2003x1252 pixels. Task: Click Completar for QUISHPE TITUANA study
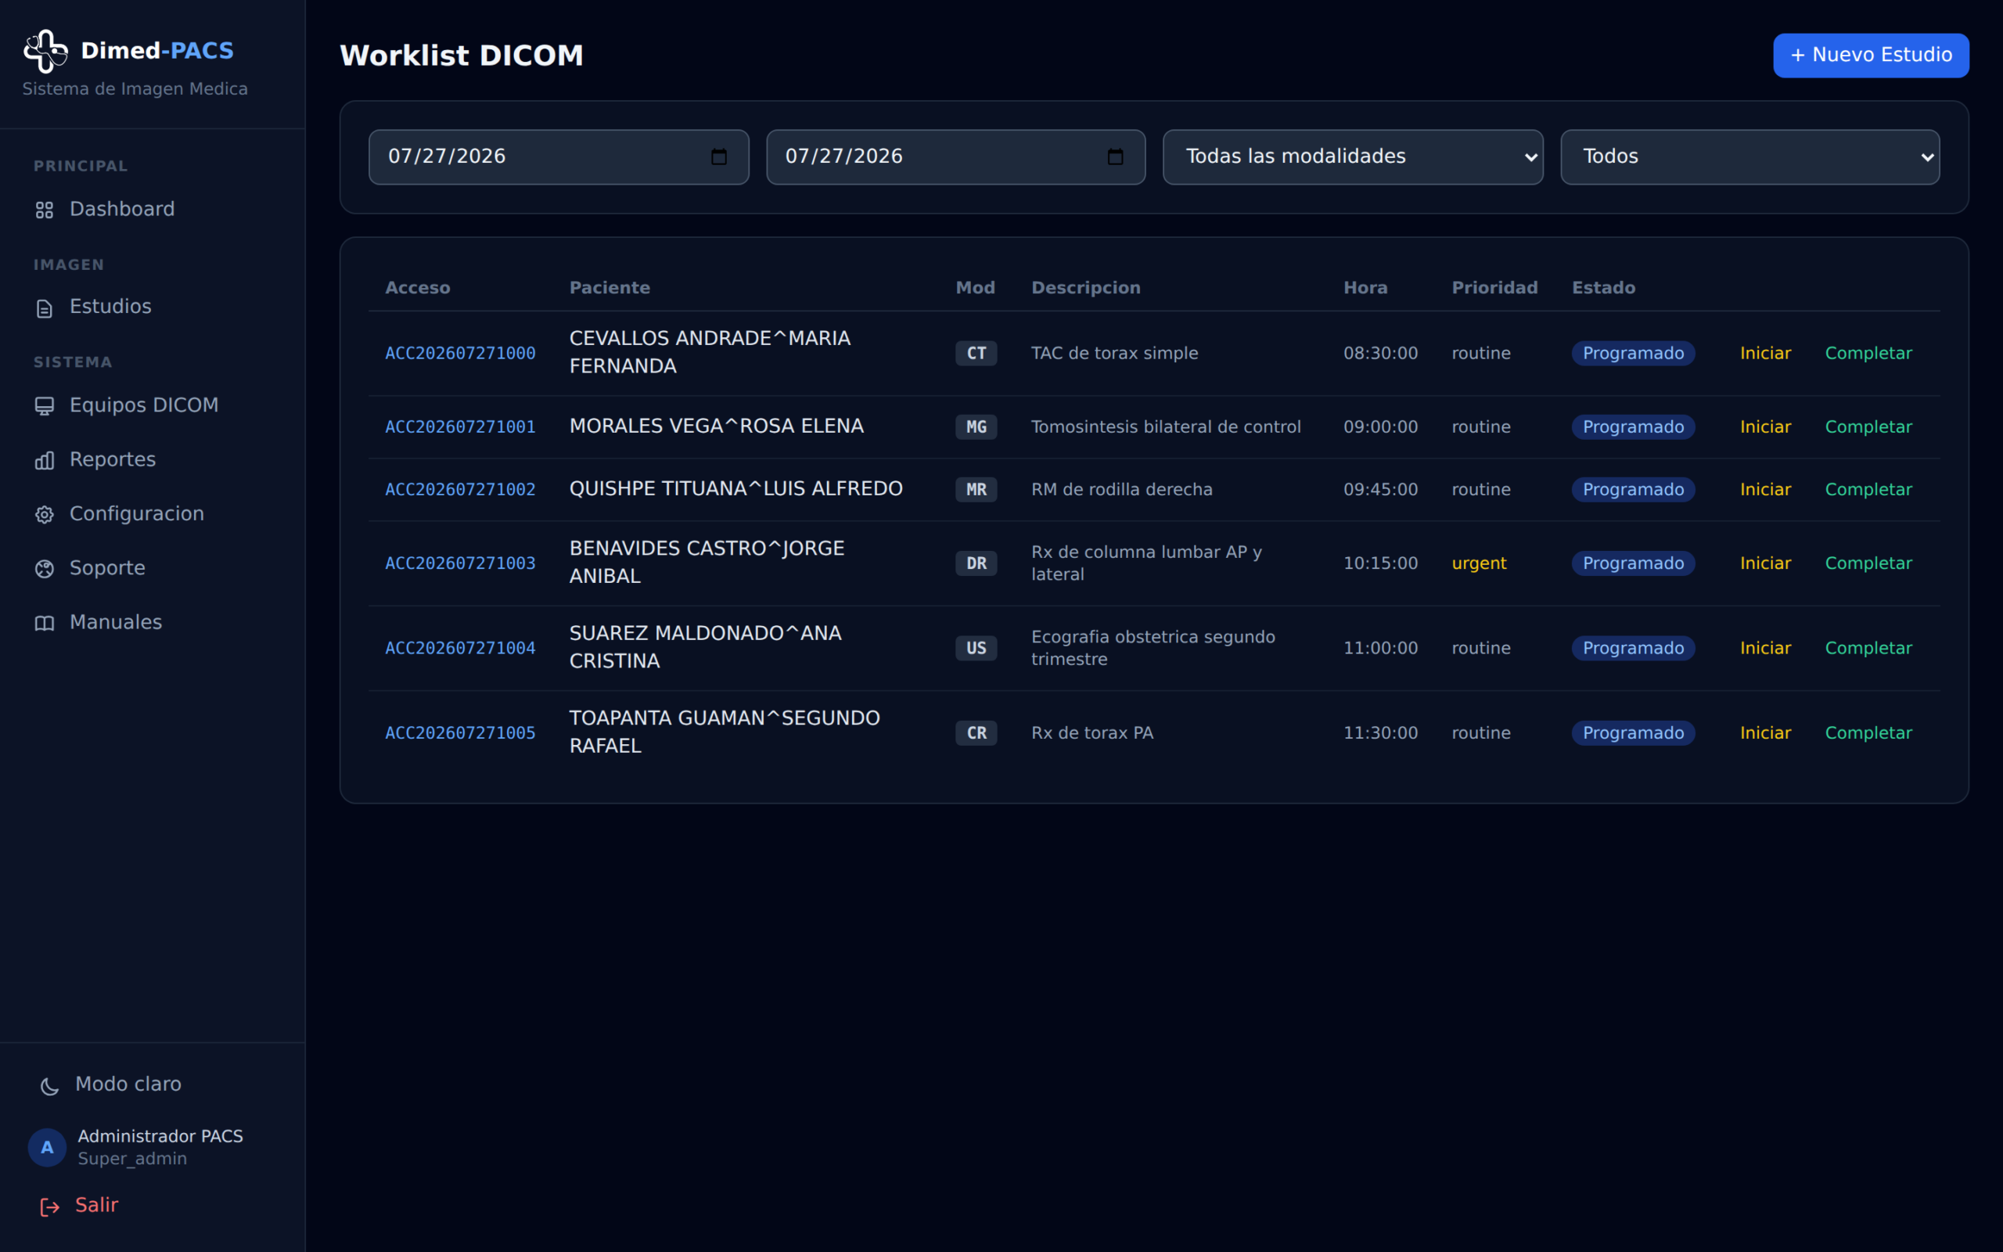tap(1868, 489)
